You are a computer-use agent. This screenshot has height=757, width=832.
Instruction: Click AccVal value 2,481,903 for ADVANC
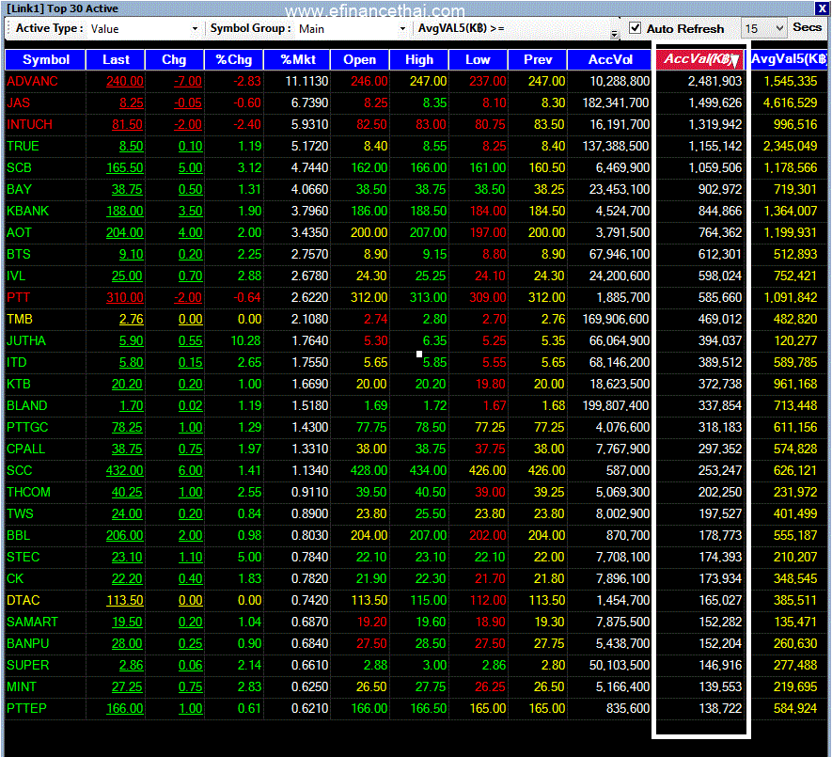tap(715, 81)
